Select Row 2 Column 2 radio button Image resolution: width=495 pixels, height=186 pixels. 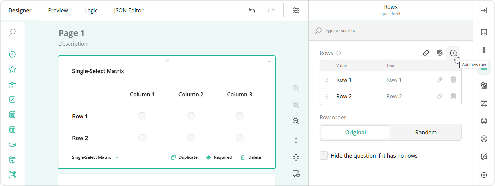(191, 138)
